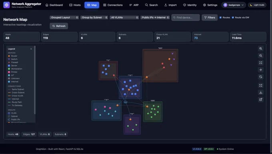Click the Internet 73 stat card

[x=210, y=36]
